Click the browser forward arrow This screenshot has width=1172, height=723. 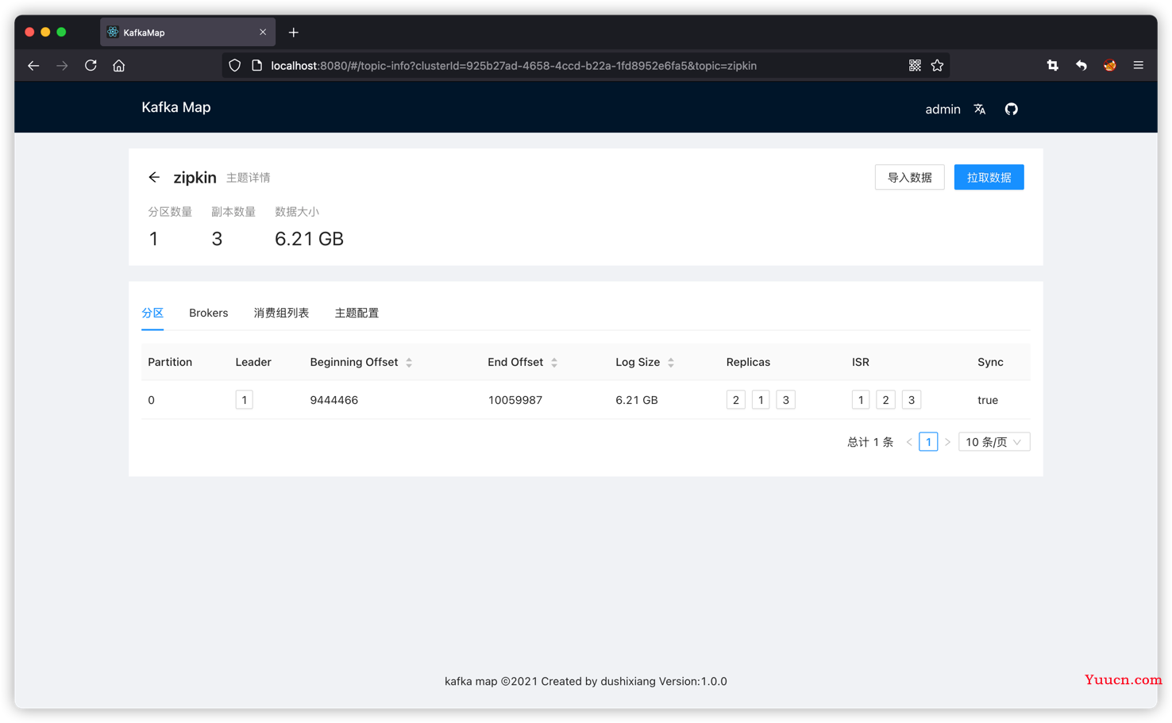[62, 66]
